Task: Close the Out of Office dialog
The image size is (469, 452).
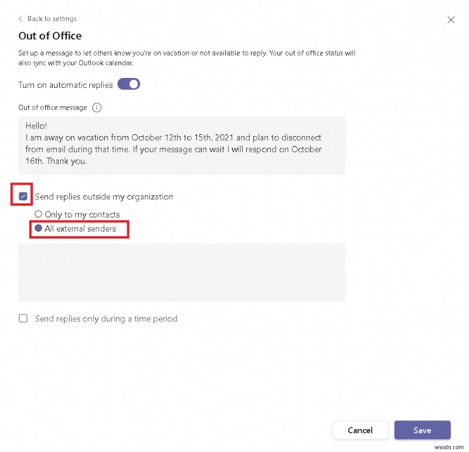Action: [x=451, y=19]
